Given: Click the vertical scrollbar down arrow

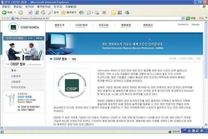Looking at the screenshot, I should [x=206, y=125].
